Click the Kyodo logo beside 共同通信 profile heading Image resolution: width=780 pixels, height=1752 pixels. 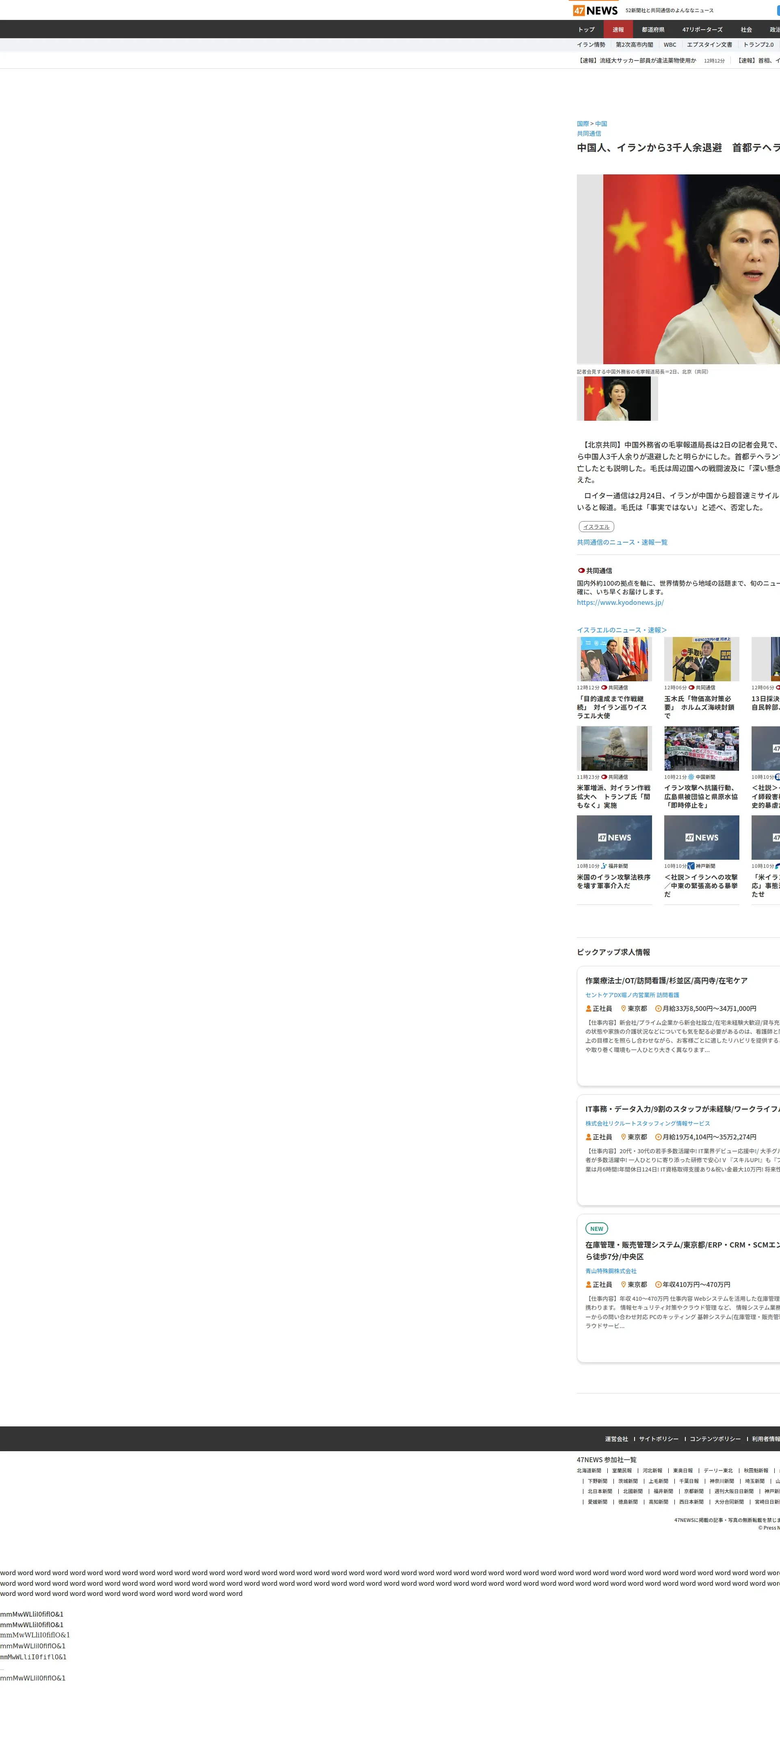click(581, 571)
